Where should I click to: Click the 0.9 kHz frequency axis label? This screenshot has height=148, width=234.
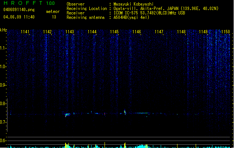coord(3,85)
